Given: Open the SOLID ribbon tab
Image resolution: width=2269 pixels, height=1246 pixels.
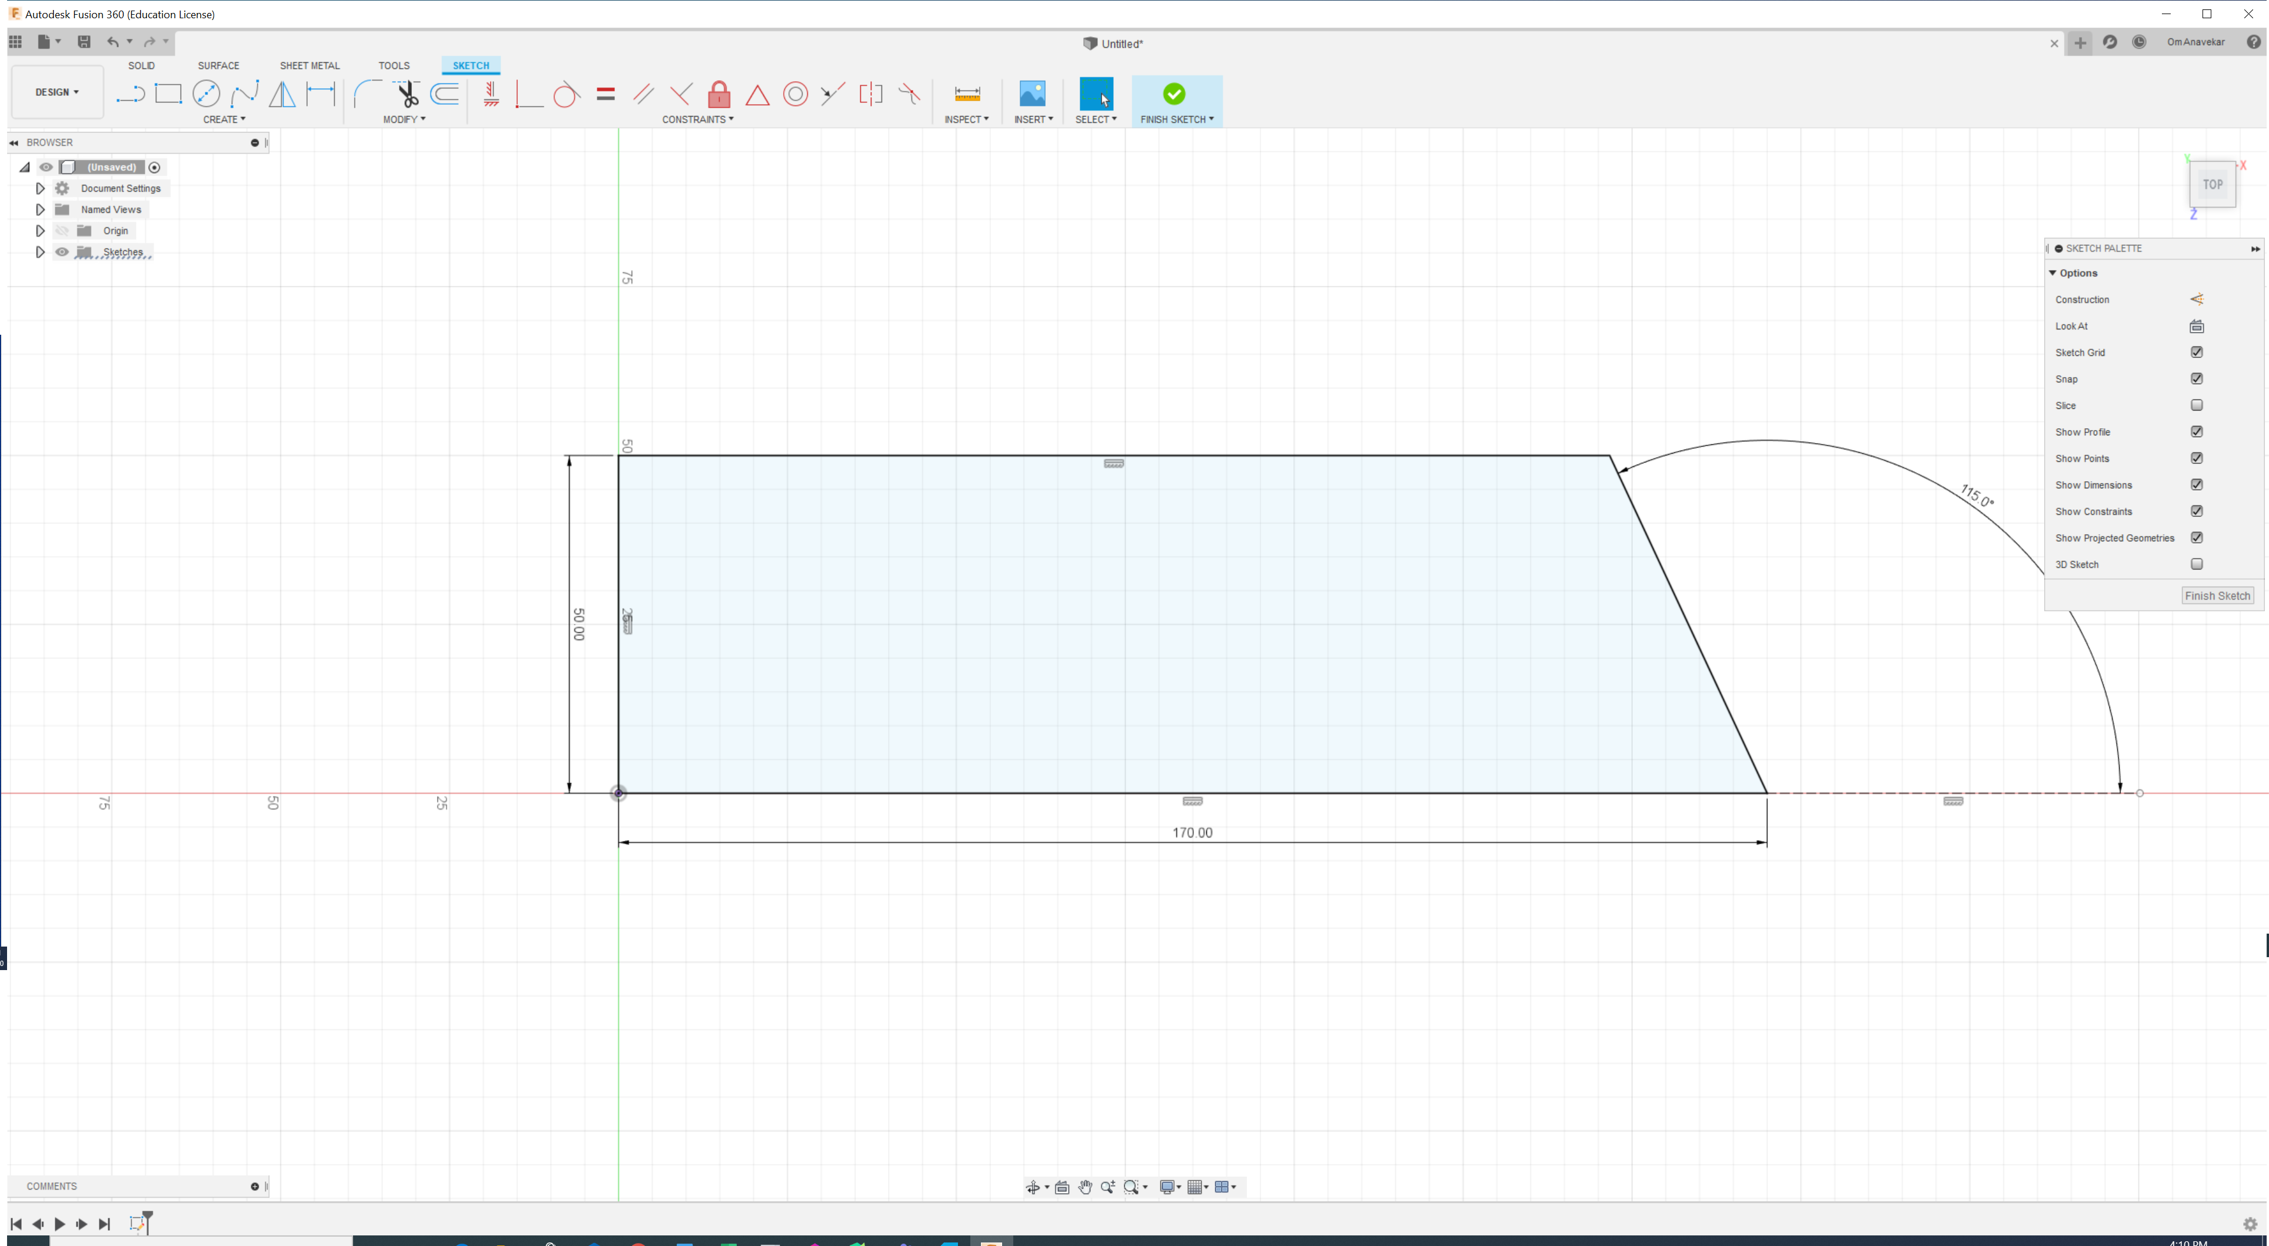Looking at the screenshot, I should click(x=141, y=65).
